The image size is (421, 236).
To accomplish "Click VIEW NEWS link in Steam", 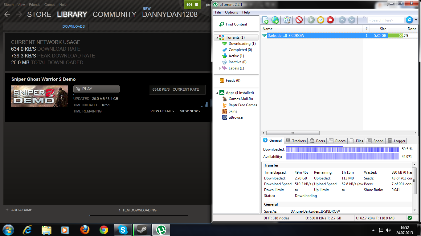I will pos(190,111).
